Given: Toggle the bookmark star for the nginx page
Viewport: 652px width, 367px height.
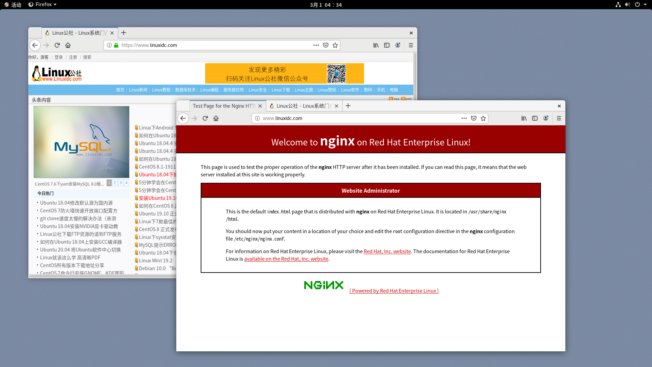Looking at the screenshot, I should coord(483,118).
